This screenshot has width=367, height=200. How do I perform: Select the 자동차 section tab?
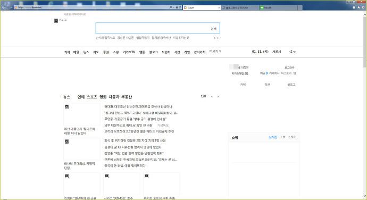point(114,97)
